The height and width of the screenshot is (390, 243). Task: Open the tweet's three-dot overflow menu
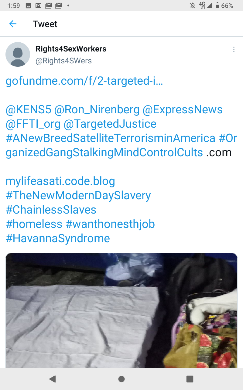(x=234, y=49)
